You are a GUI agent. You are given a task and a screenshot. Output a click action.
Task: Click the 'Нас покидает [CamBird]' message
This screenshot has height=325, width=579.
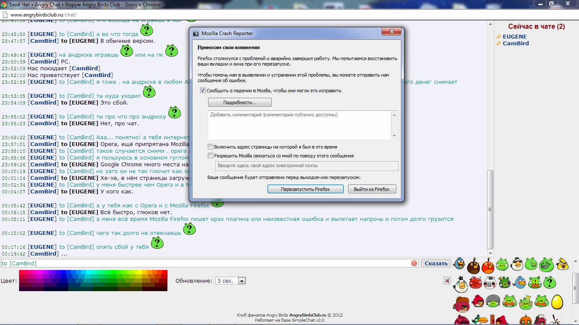coord(64,69)
